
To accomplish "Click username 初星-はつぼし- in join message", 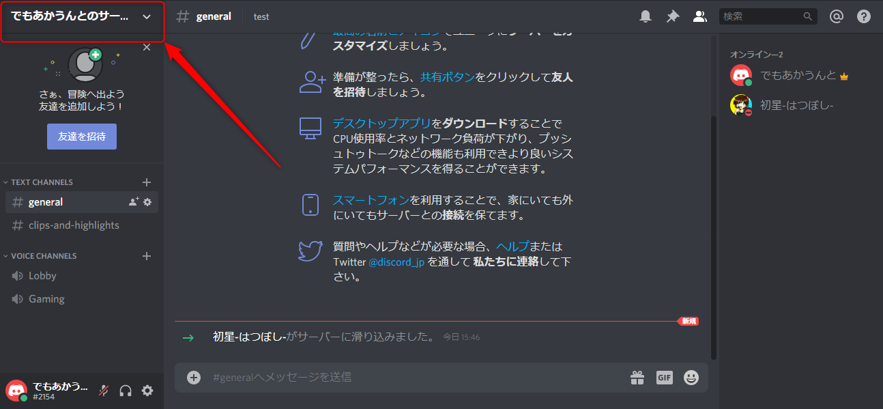I will [249, 337].
